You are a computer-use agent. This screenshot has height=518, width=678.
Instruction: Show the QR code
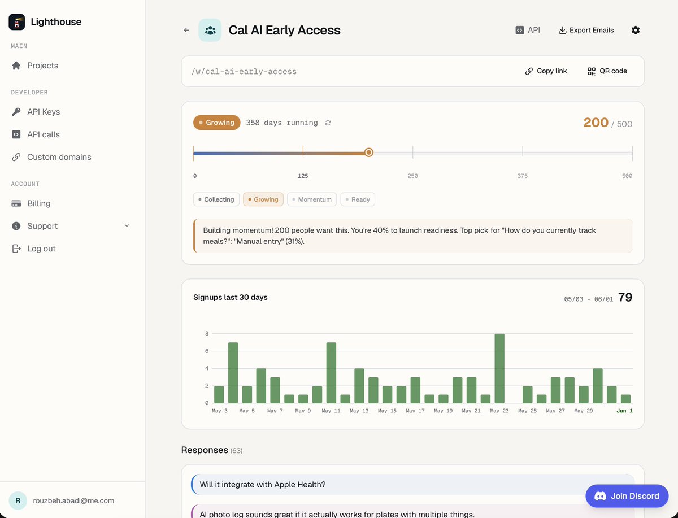(607, 71)
